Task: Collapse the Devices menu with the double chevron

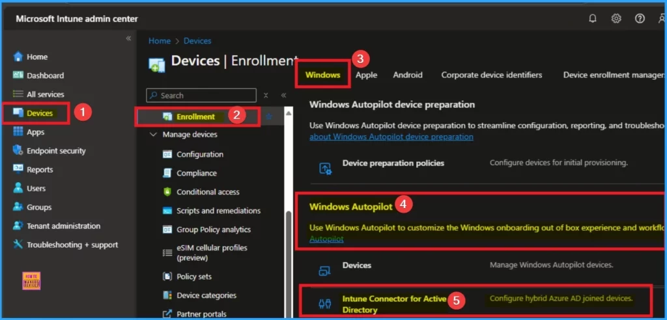Action: click(x=283, y=95)
